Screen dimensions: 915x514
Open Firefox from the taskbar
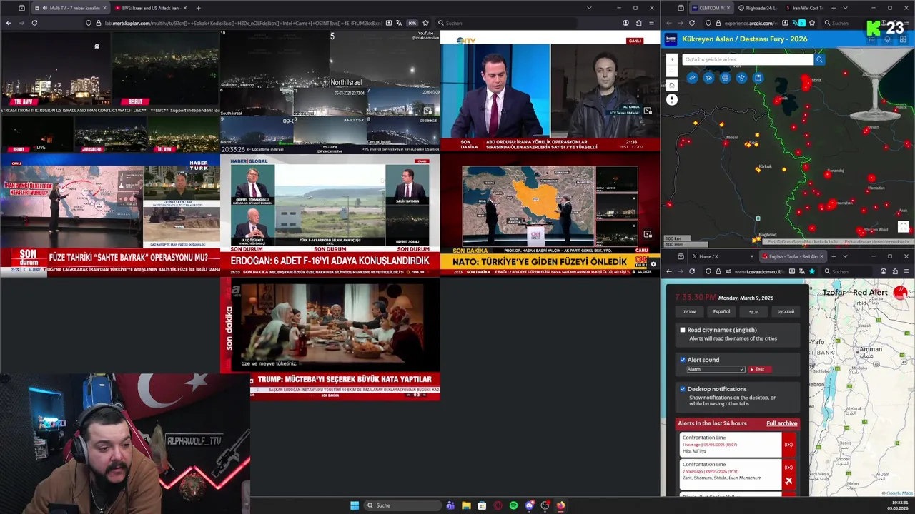[560, 505]
